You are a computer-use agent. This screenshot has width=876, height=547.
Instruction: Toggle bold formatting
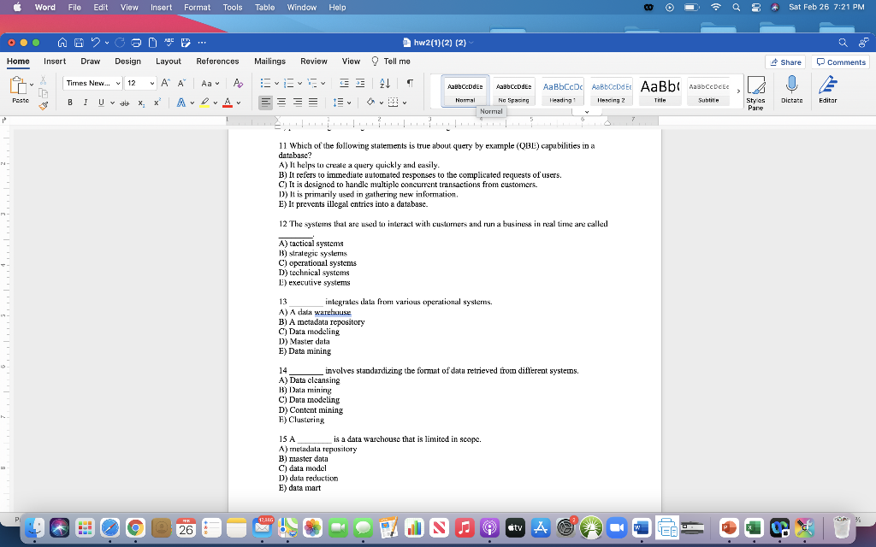click(69, 102)
